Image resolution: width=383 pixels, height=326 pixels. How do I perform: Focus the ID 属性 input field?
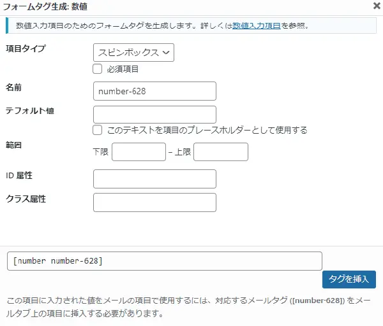154,179
